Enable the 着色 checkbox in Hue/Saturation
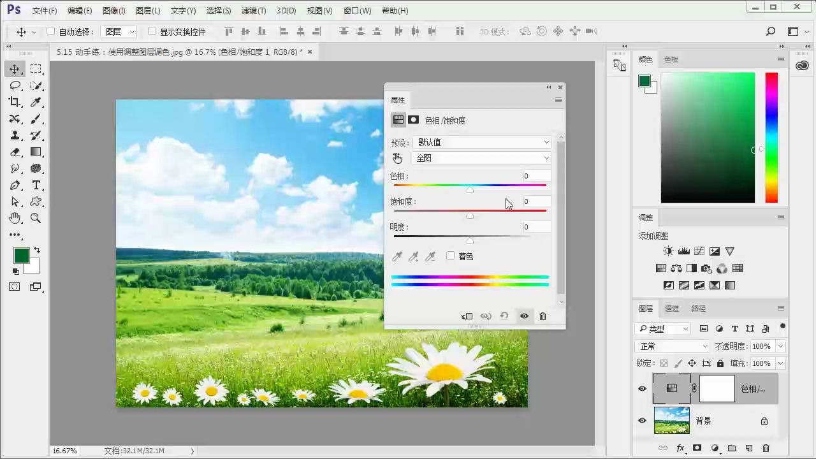The image size is (816, 459). (451, 256)
